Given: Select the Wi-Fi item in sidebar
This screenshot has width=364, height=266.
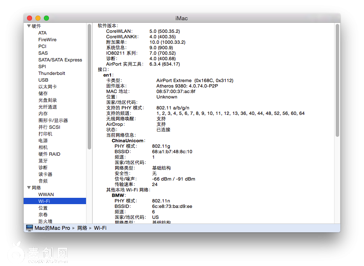Looking at the screenshot, I should click(44, 201).
